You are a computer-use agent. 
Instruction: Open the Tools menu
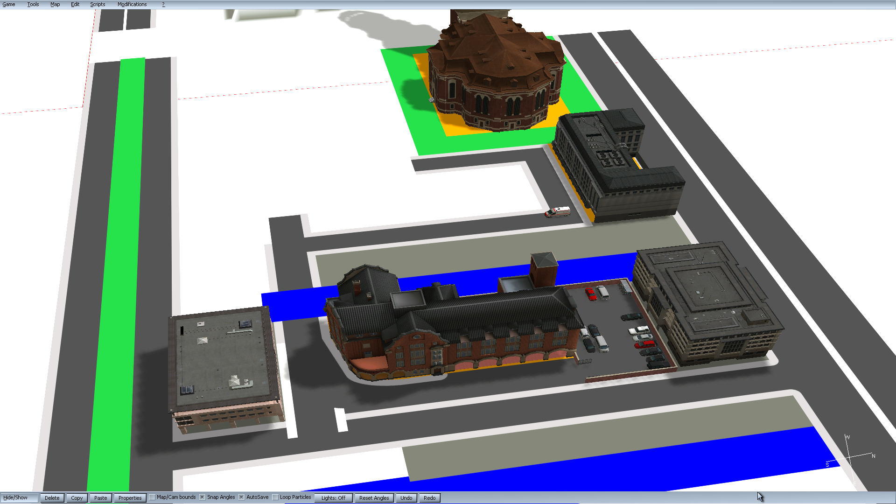pos(33,4)
